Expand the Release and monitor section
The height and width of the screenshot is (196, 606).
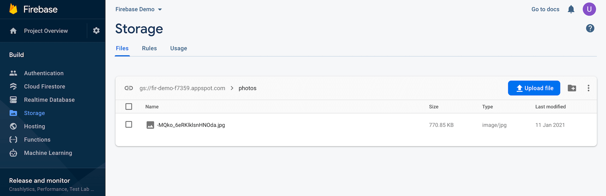tap(39, 181)
